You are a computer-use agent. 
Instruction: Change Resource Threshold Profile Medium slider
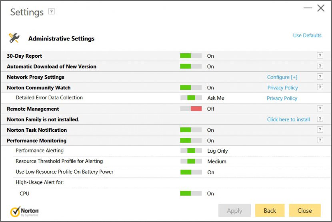(x=191, y=161)
